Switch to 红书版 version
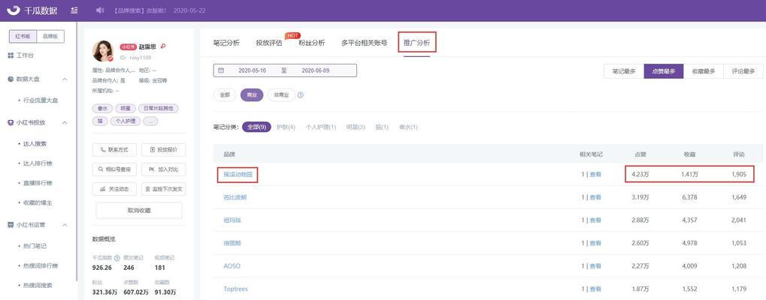The width and height of the screenshot is (766, 300). coord(23,37)
